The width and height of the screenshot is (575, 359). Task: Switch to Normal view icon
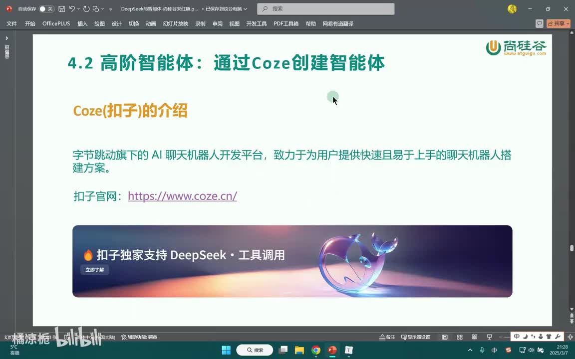444,337
